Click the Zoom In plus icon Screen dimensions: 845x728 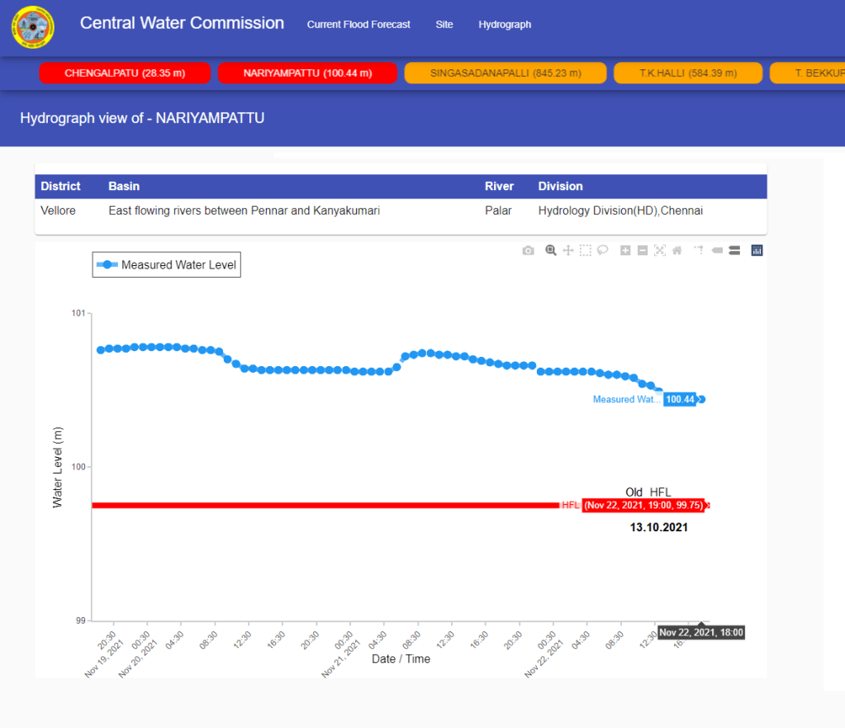(x=625, y=250)
